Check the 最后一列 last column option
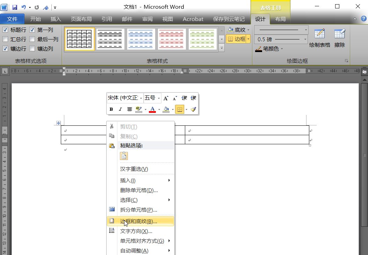The height and width of the screenshot is (255, 368). pyautogui.click(x=32, y=39)
